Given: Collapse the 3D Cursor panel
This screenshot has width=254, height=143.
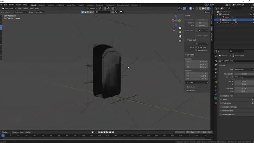Looking at the screenshot, I should click(x=190, y=55).
